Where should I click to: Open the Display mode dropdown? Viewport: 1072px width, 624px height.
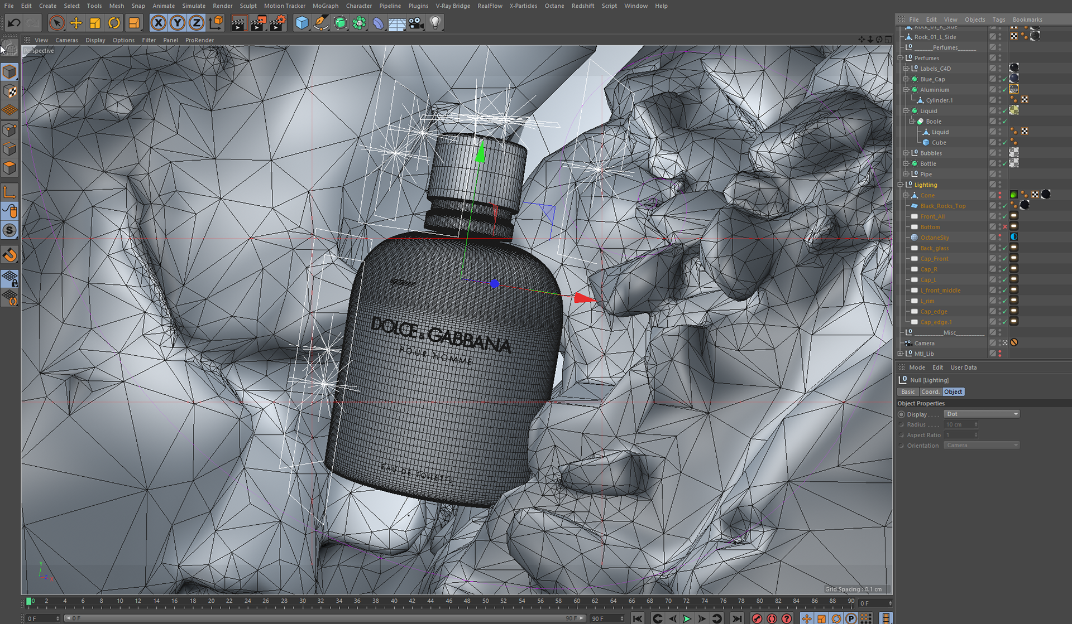coord(982,414)
